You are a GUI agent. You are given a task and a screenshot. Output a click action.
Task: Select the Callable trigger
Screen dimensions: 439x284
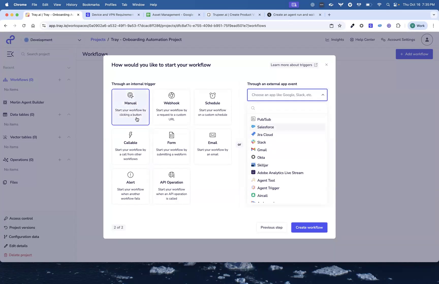[x=130, y=146]
